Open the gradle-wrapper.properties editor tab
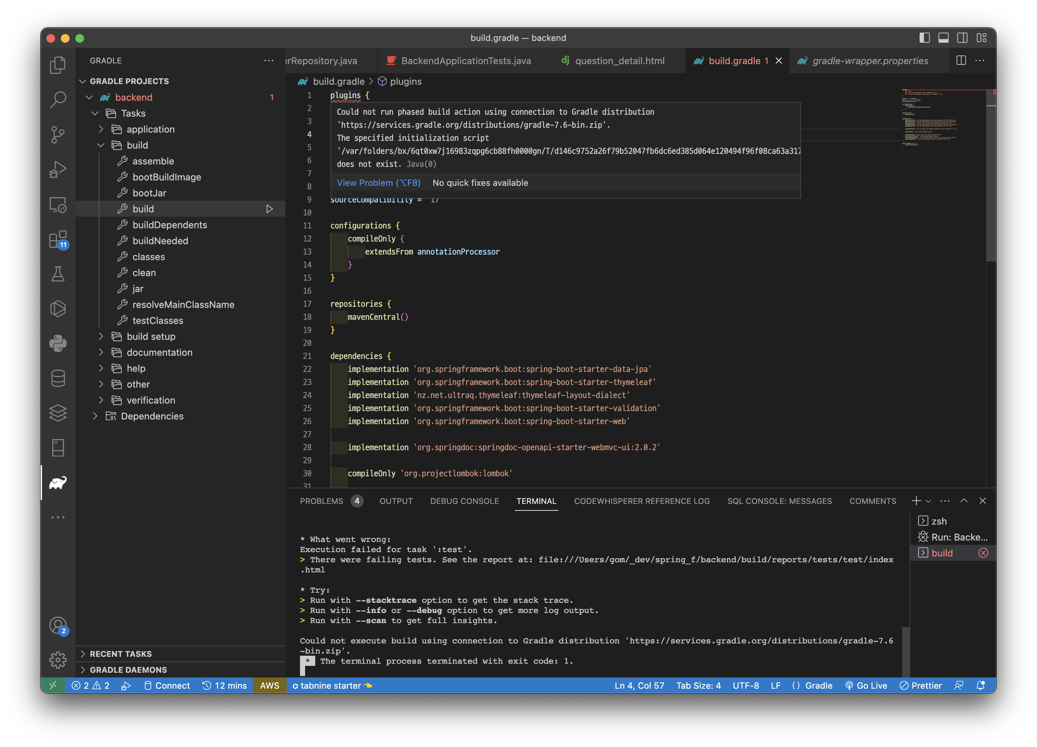 (x=869, y=61)
